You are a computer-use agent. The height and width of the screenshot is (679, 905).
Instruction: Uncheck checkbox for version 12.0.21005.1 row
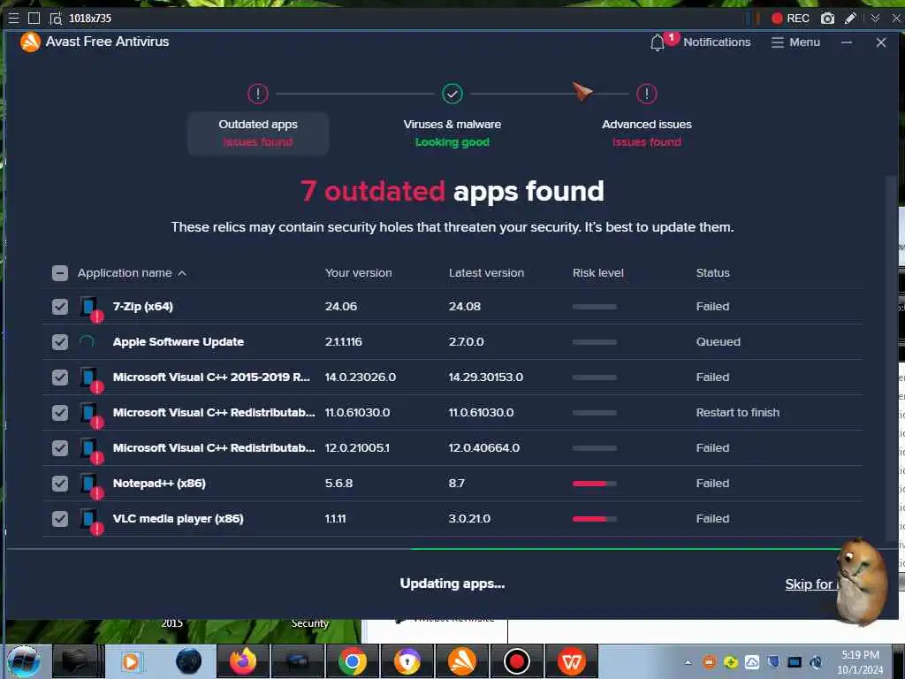tap(60, 447)
